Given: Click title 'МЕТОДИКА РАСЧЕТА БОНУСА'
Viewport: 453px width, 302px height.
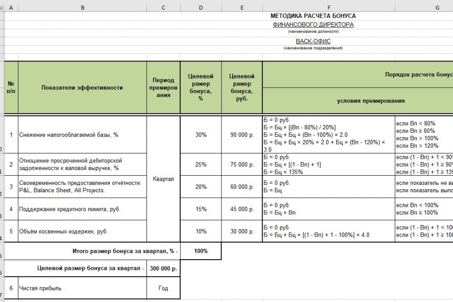Looking at the screenshot, I should tap(313, 16).
